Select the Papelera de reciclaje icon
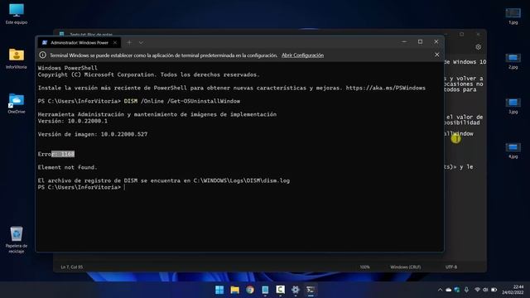This screenshot has width=530, height=298. click(17, 240)
